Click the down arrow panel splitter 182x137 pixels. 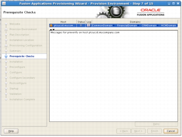pyautogui.click(x=54, y=30)
